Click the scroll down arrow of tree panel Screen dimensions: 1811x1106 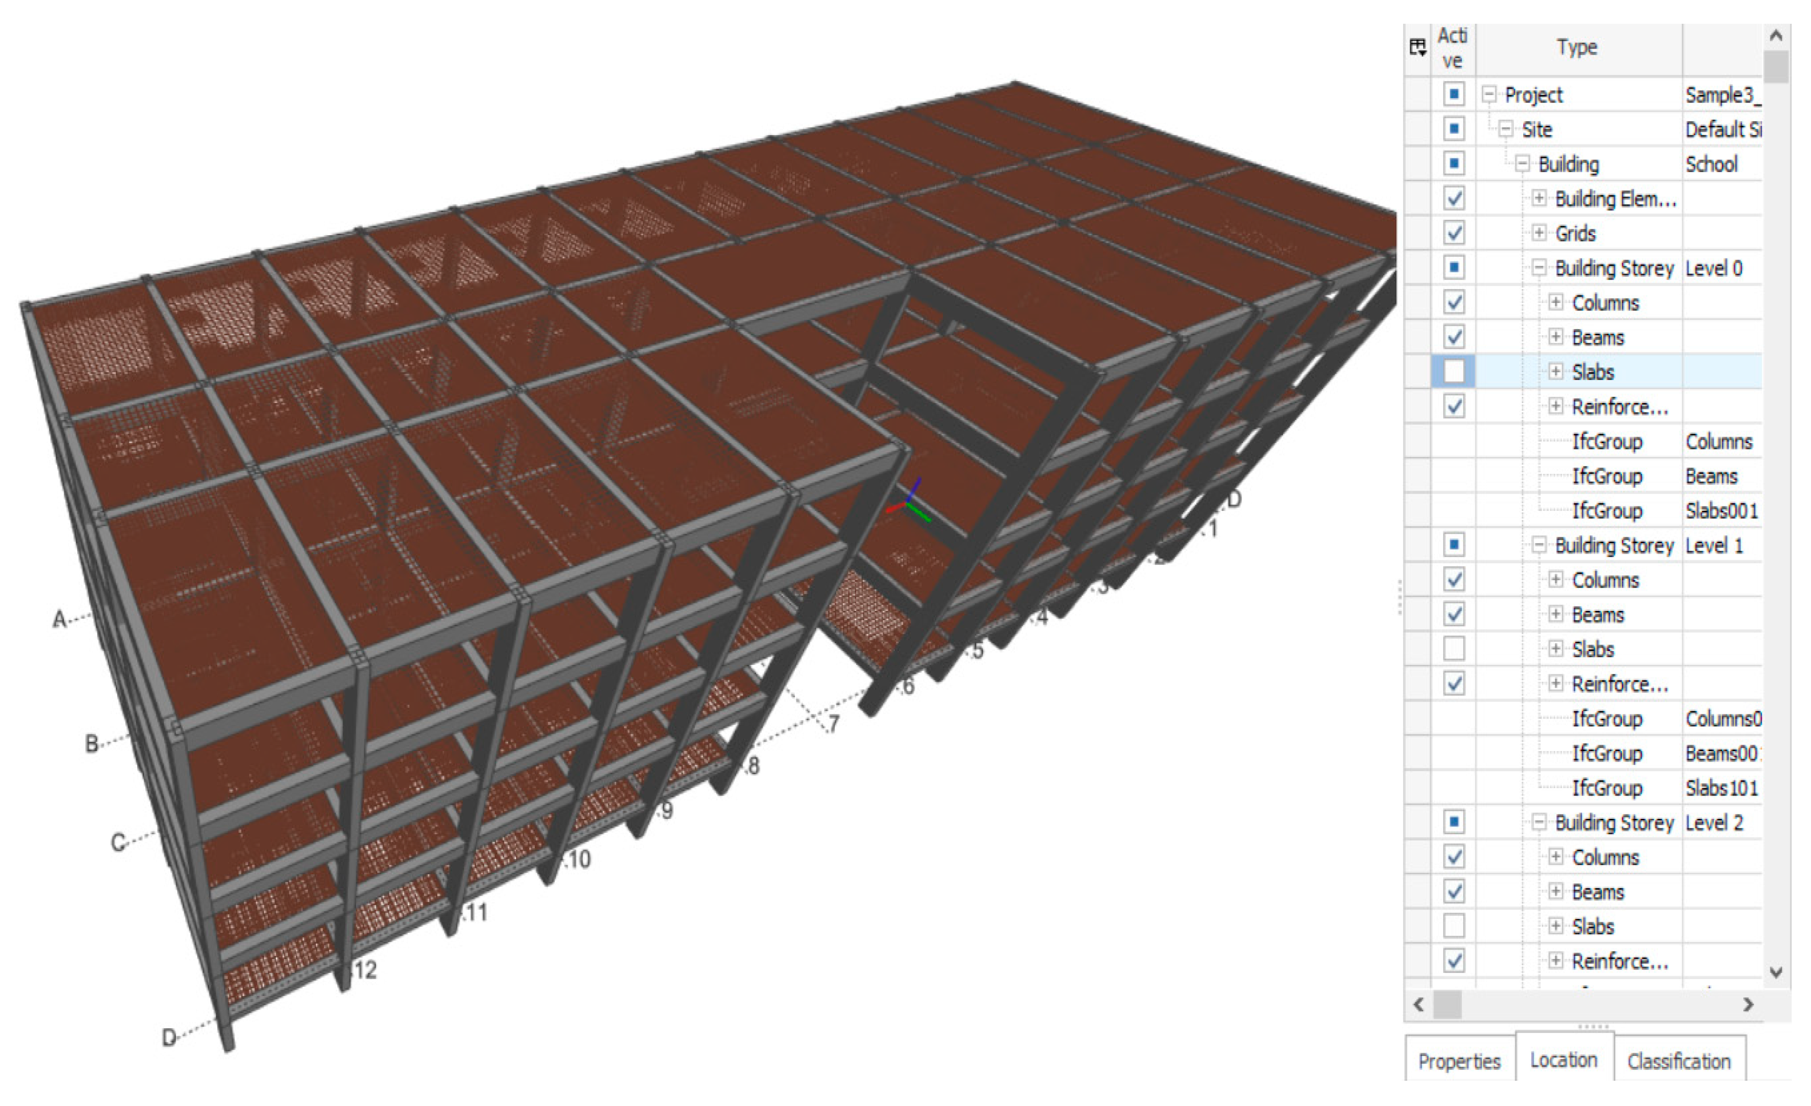(1776, 972)
